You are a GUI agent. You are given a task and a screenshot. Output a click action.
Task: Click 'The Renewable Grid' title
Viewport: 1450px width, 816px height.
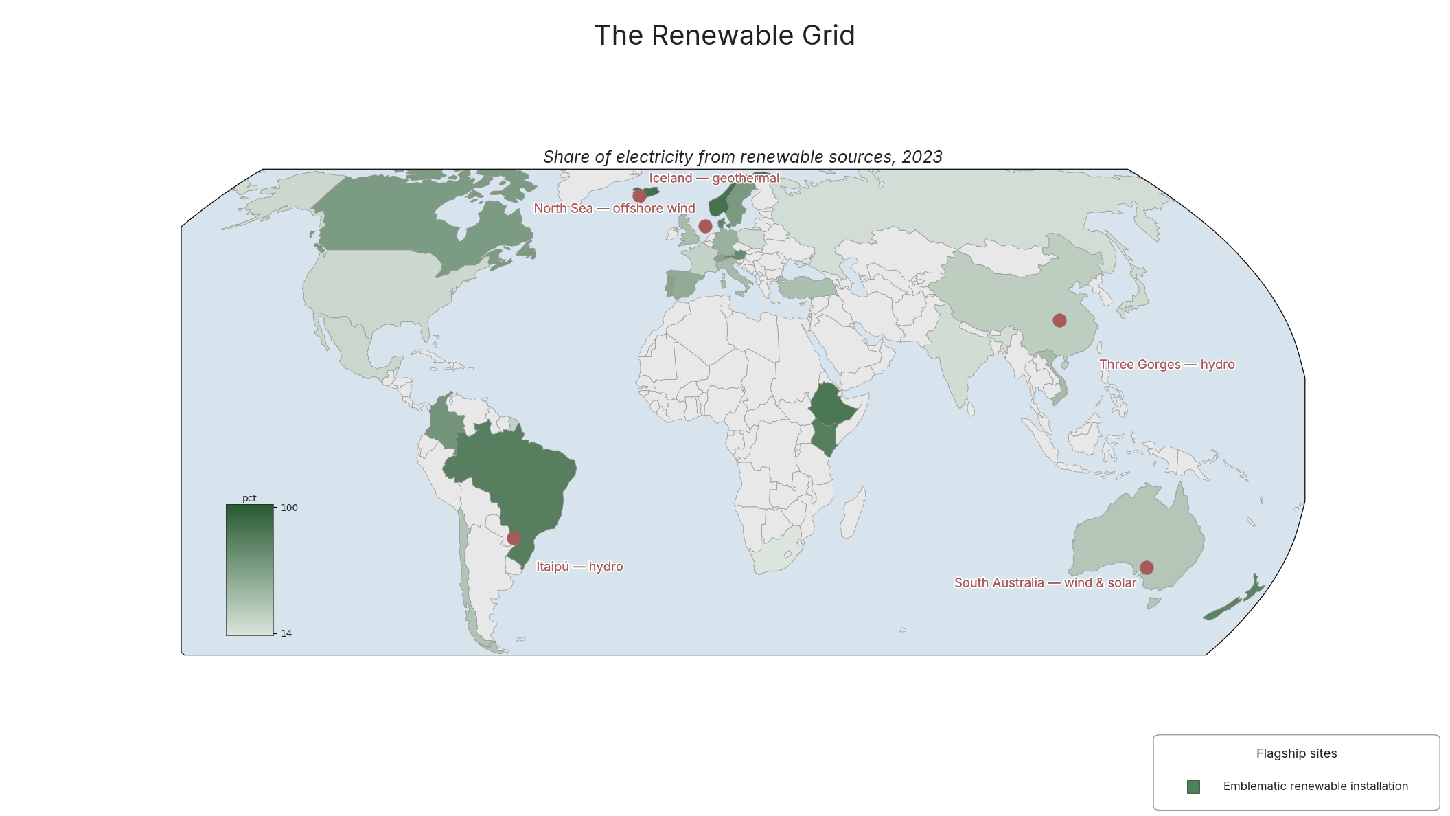point(725,36)
